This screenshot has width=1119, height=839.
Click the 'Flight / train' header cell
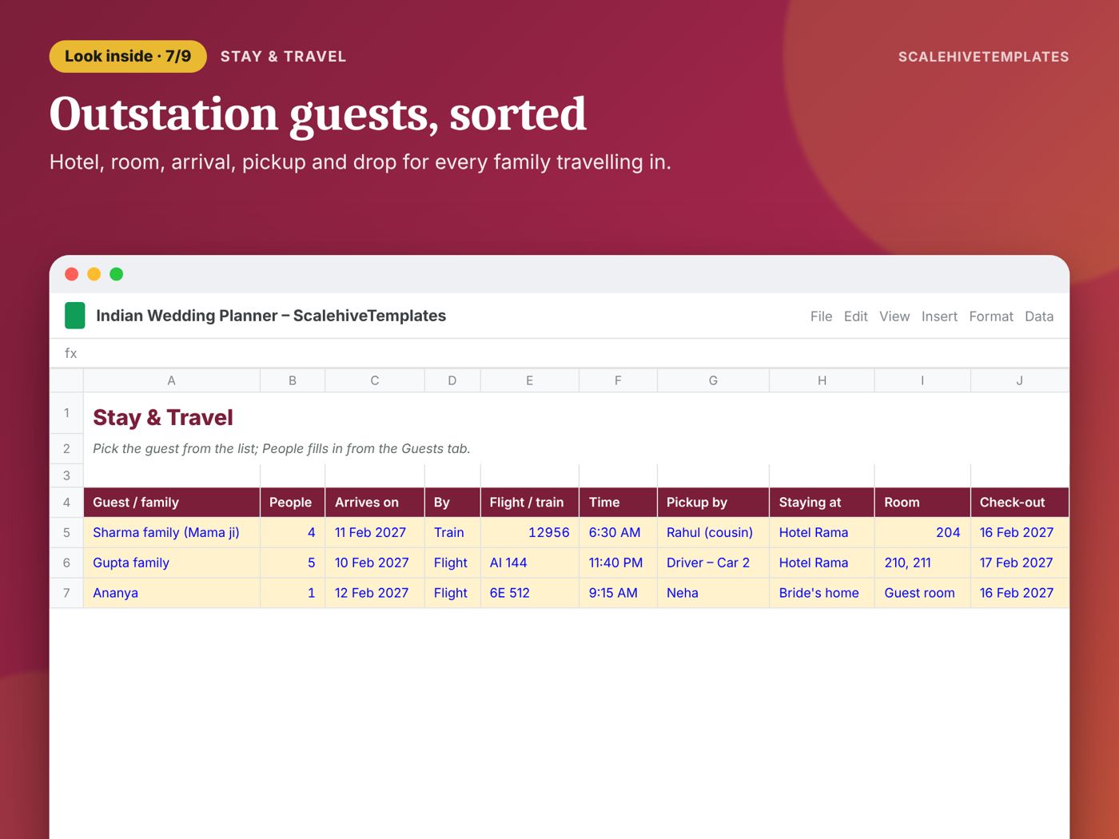[530, 503]
